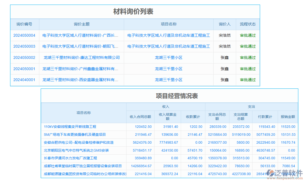Screen dimensions: 306x183
Task: Open inquiry 2024050002 by its number
Action: (x=24, y=58)
